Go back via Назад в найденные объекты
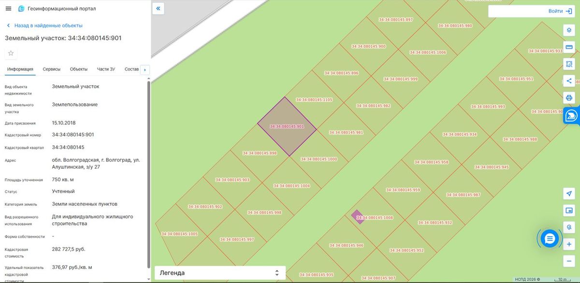Image resolution: width=580 pixels, height=283 pixels. (44, 26)
